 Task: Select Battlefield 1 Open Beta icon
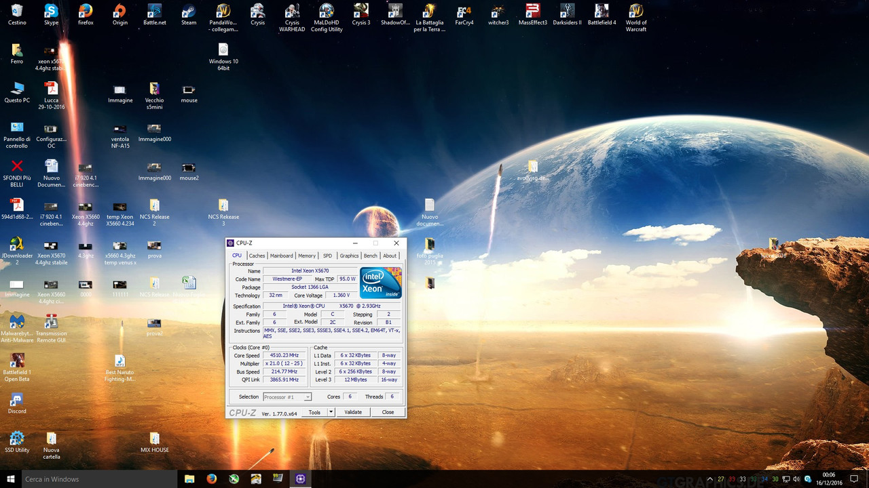click(17, 367)
